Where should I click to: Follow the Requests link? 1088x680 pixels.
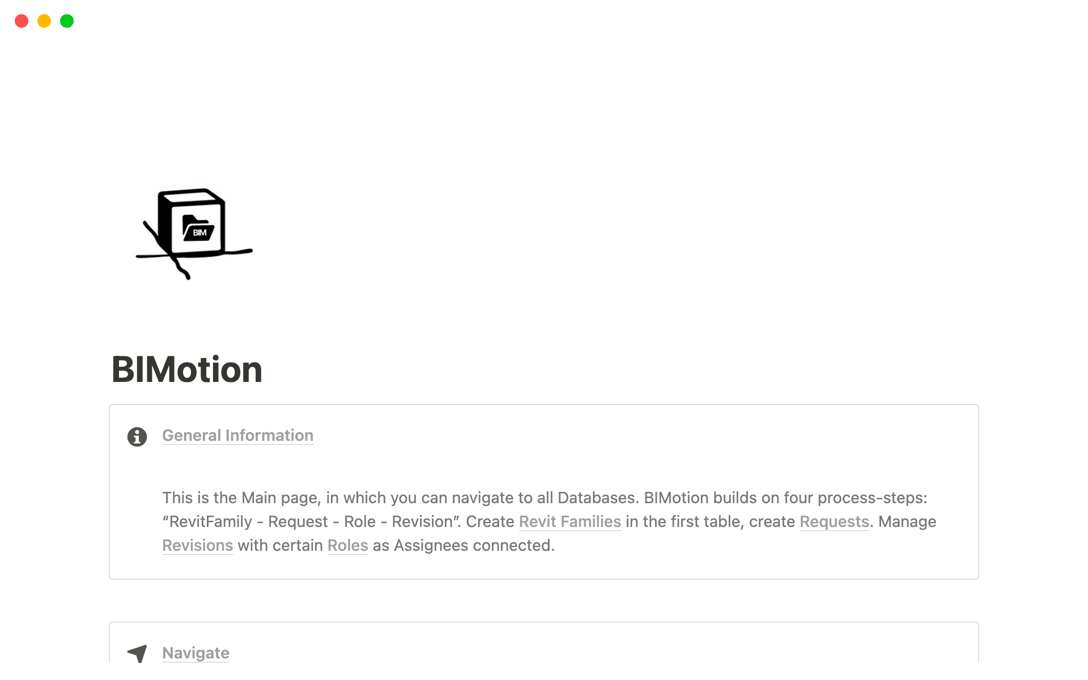point(834,521)
